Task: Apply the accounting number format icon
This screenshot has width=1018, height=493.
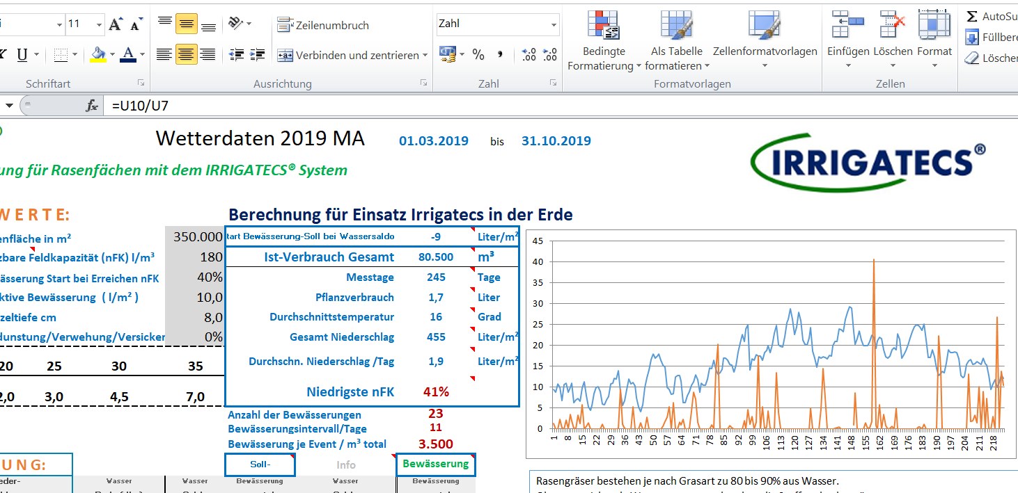Action: [447, 54]
